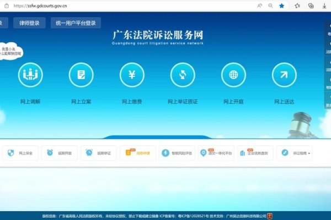Click the zoom magnifier icon in address bar

tap(270, 6)
